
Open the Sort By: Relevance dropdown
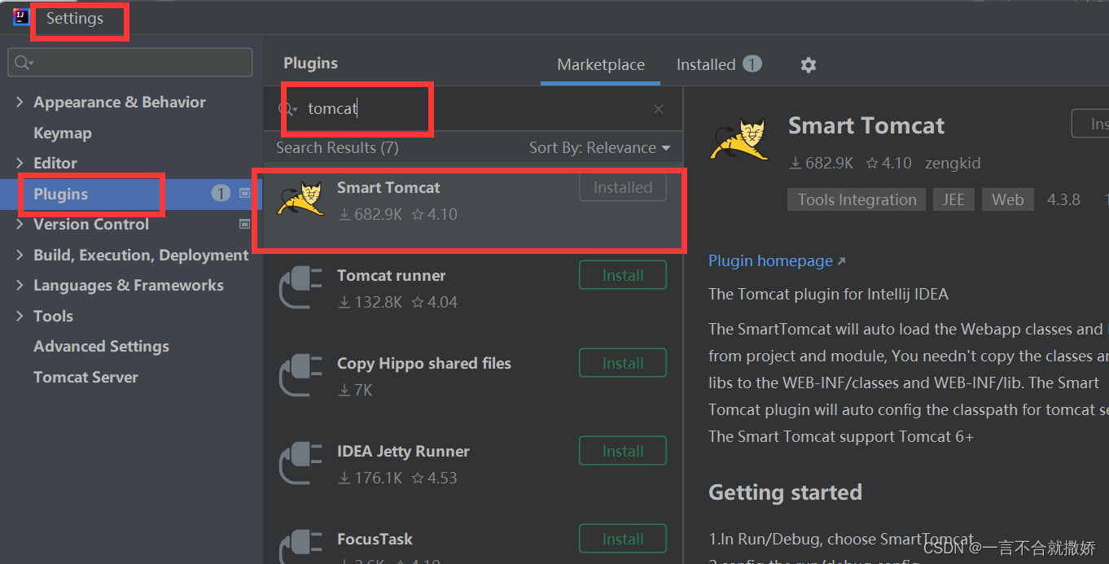click(599, 148)
